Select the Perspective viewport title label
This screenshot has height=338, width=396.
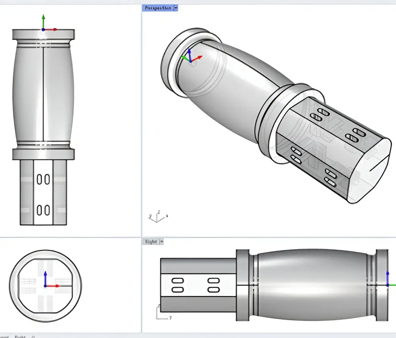point(158,8)
